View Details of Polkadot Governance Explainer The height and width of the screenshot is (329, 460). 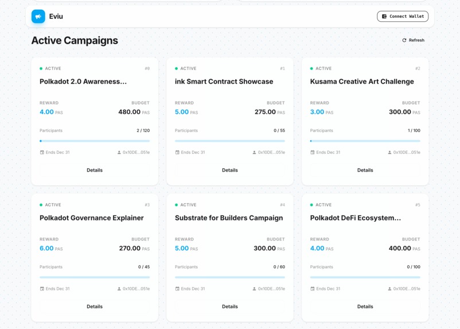[x=95, y=307]
